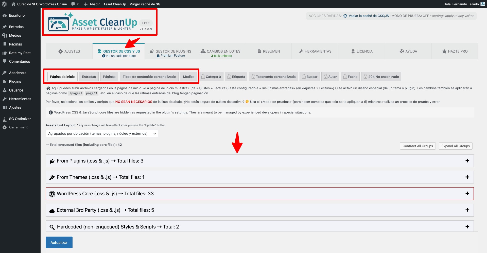Click the user avatar icon
This screenshot has width=487, height=253.
coord(483,4)
